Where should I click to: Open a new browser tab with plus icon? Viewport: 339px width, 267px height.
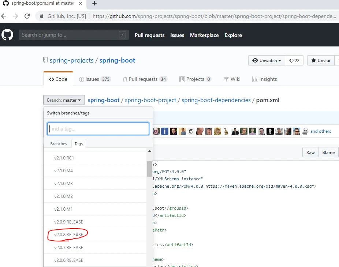tap(94, 3)
